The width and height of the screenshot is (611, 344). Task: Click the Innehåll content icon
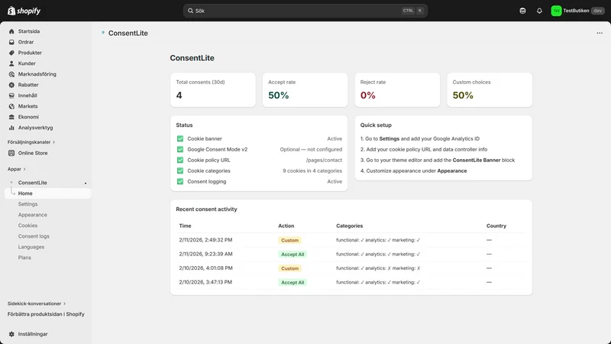click(11, 96)
